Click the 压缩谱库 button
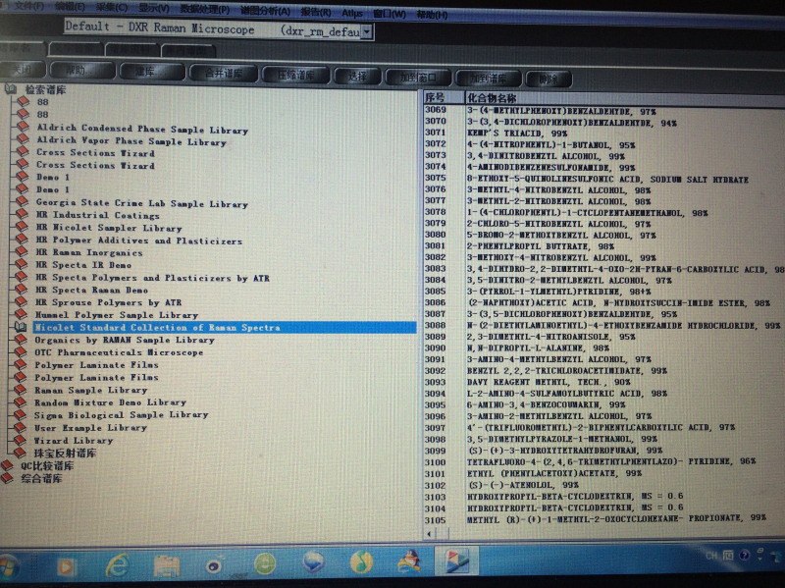The width and height of the screenshot is (785, 588). point(295,76)
